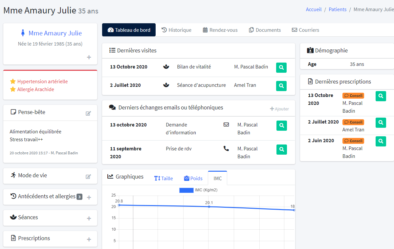Viewport: 394px width, 249px height.
Task: Go to Patients breadcrumb link
Action: (338, 10)
